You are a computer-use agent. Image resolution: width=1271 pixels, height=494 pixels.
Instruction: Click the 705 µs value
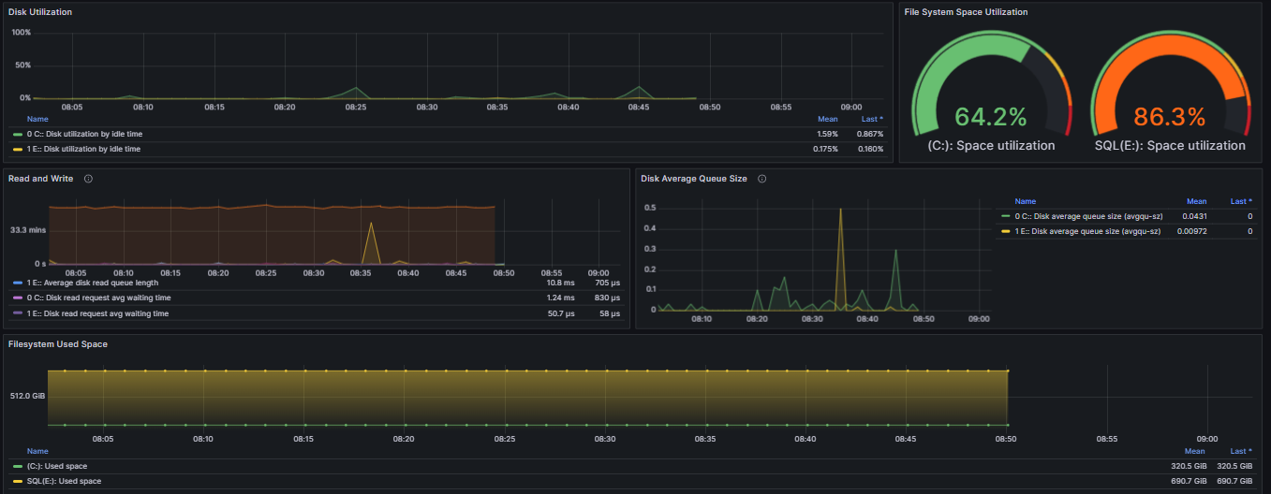[x=607, y=283]
